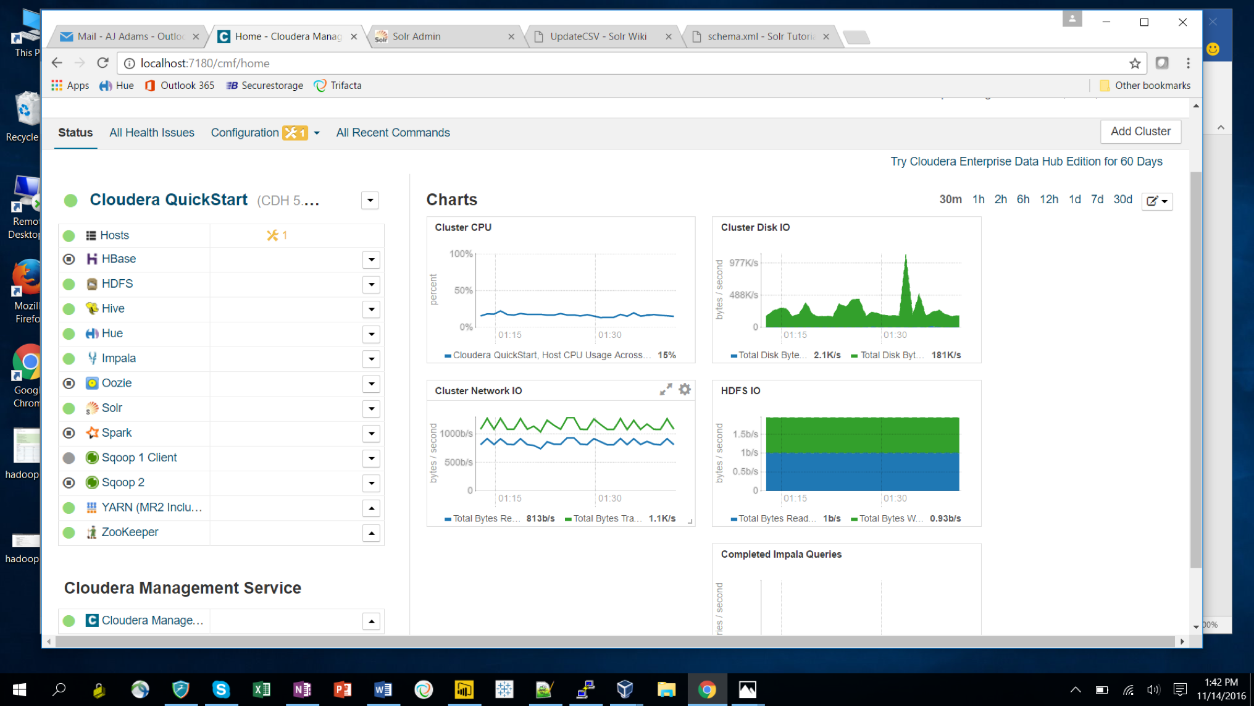This screenshot has width=1254, height=706.
Task: Open Impala actions dropdown arrow
Action: pyautogui.click(x=371, y=359)
